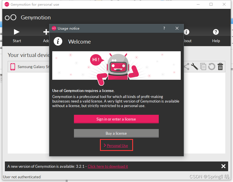Click the clone device copy icon
The width and height of the screenshot is (233, 182).
(203, 67)
